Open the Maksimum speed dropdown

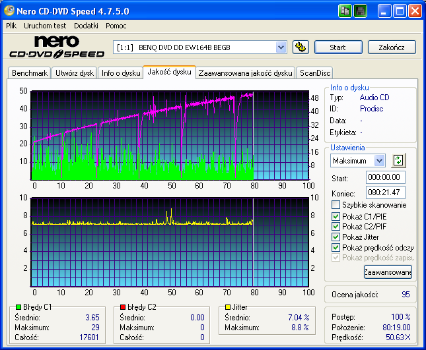click(x=380, y=160)
